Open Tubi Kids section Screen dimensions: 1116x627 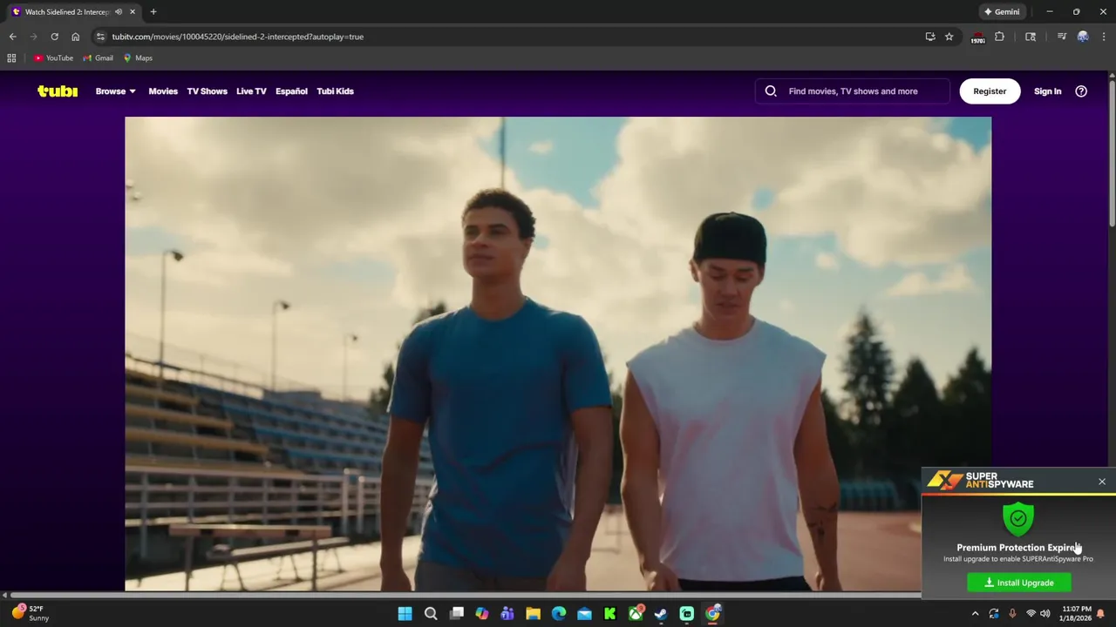tap(335, 91)
